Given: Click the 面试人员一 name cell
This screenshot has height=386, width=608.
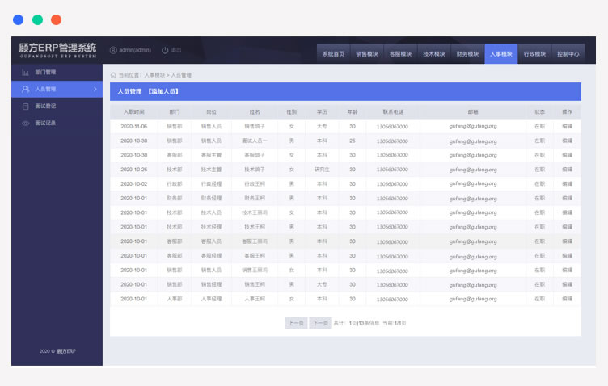Looking at the screenshot, I should point(255,141).
